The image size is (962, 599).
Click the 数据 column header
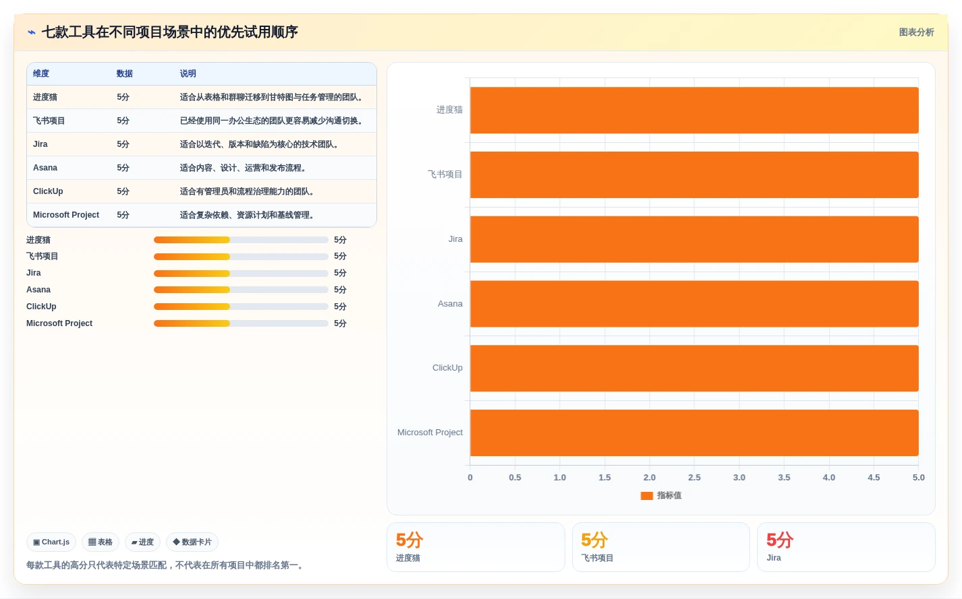tap(125, 73)
